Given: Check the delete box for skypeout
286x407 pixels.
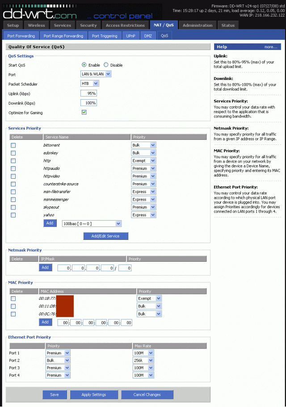Looking at the screenshot, I should click(x=13, y=207).
